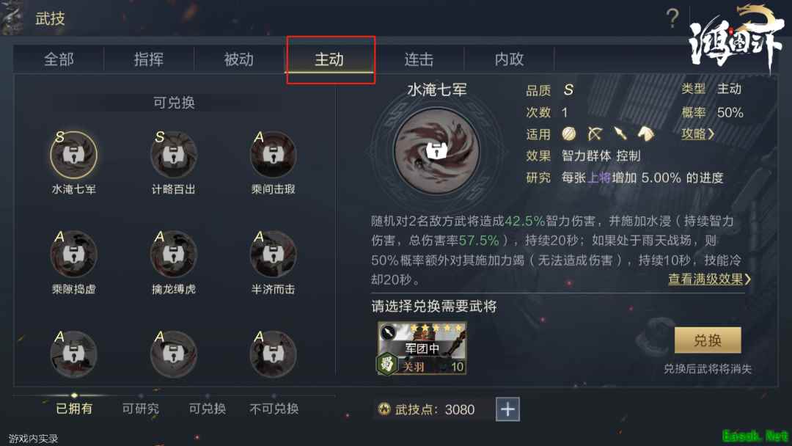
Task: Select the 乘隙捣虚 skill icon
Action: 74,255
